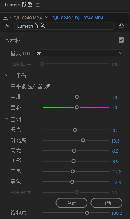
Task: Click the fx badge icon
Action: click(7, 26)
